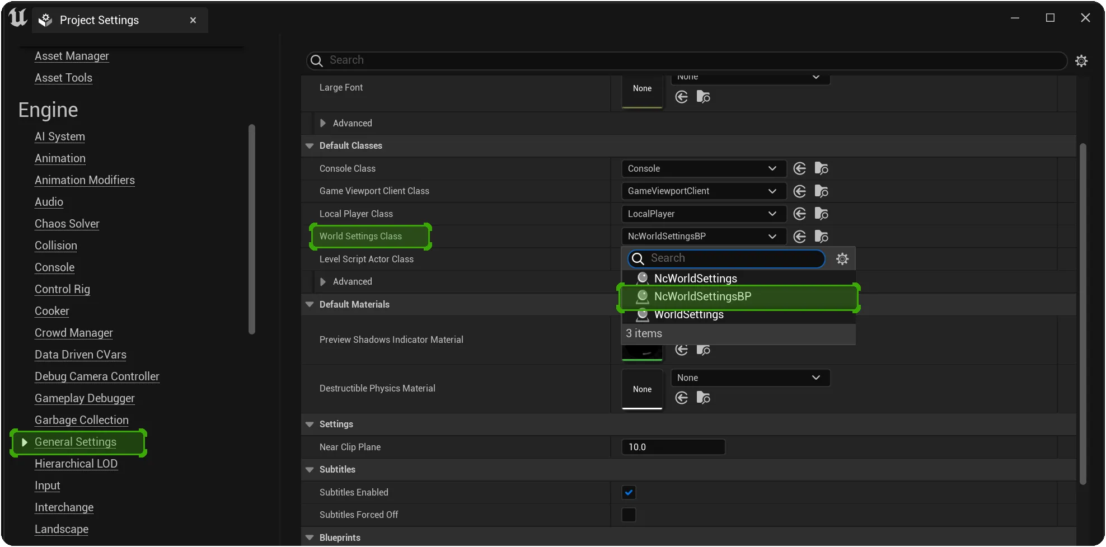Disable the Subtitles Enabled checkbox
This screenshot has width=1106, height=547.
click(x=629, y=492)
